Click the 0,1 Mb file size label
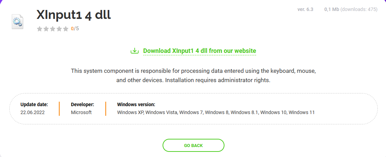Image resolution: width=386 pixels, height=157 pixels. [x=332, y=10]
